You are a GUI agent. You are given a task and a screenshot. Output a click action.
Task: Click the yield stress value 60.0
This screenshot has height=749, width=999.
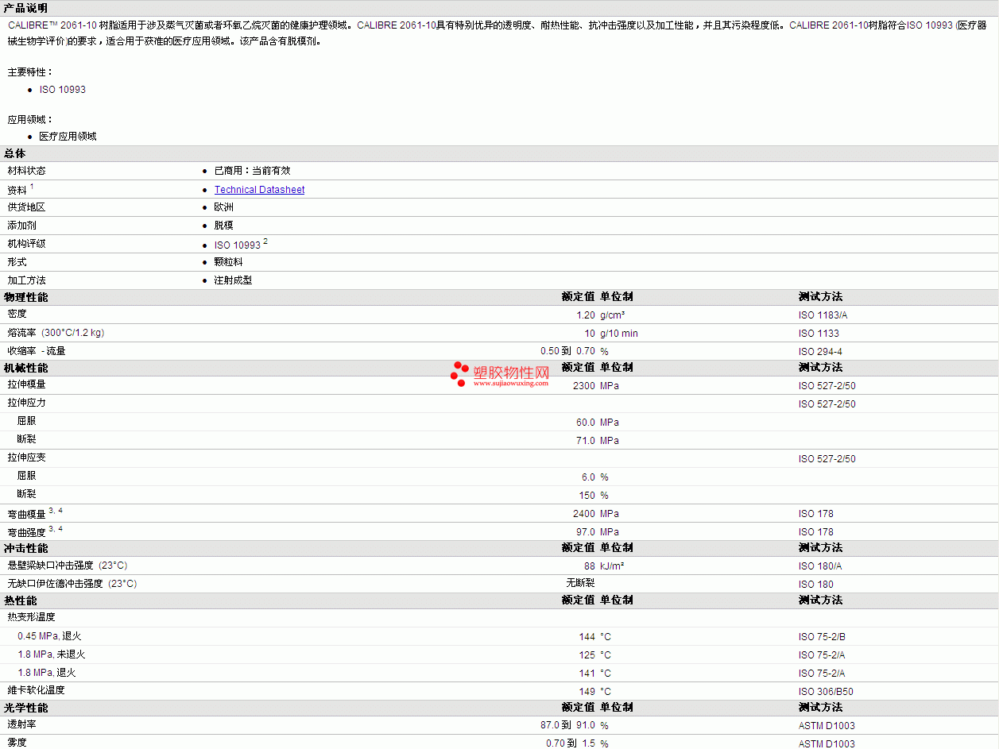click(586, 423)
